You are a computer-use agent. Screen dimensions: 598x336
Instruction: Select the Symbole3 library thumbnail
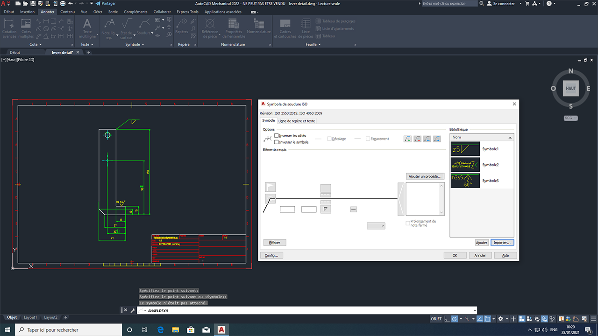465,181
